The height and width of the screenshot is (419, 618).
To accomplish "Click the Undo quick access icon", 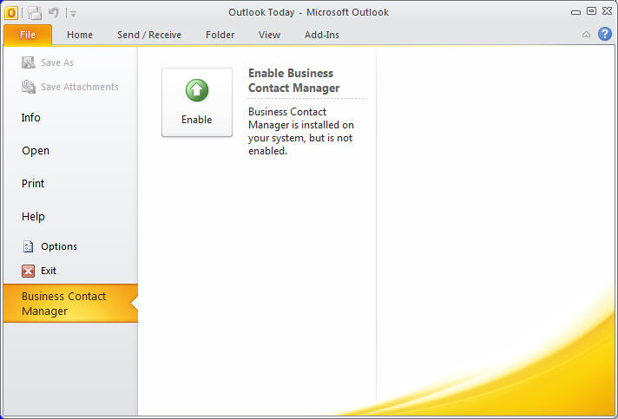I will tap(53, 13).
